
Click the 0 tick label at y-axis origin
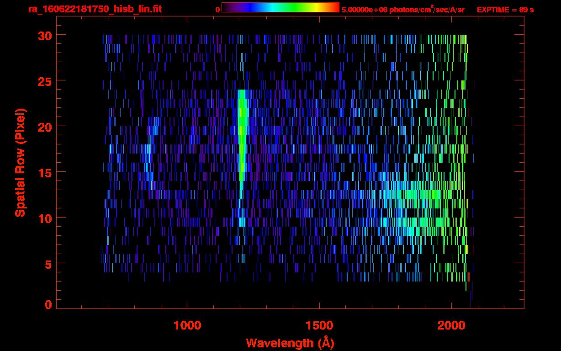48,305
